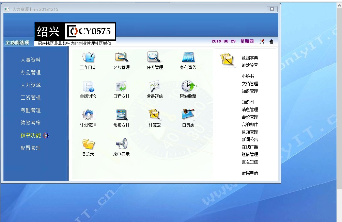Click the pen tool icon beside 星期四
The height and width of the screenshot is (222, 342).
tap(262, 41)
